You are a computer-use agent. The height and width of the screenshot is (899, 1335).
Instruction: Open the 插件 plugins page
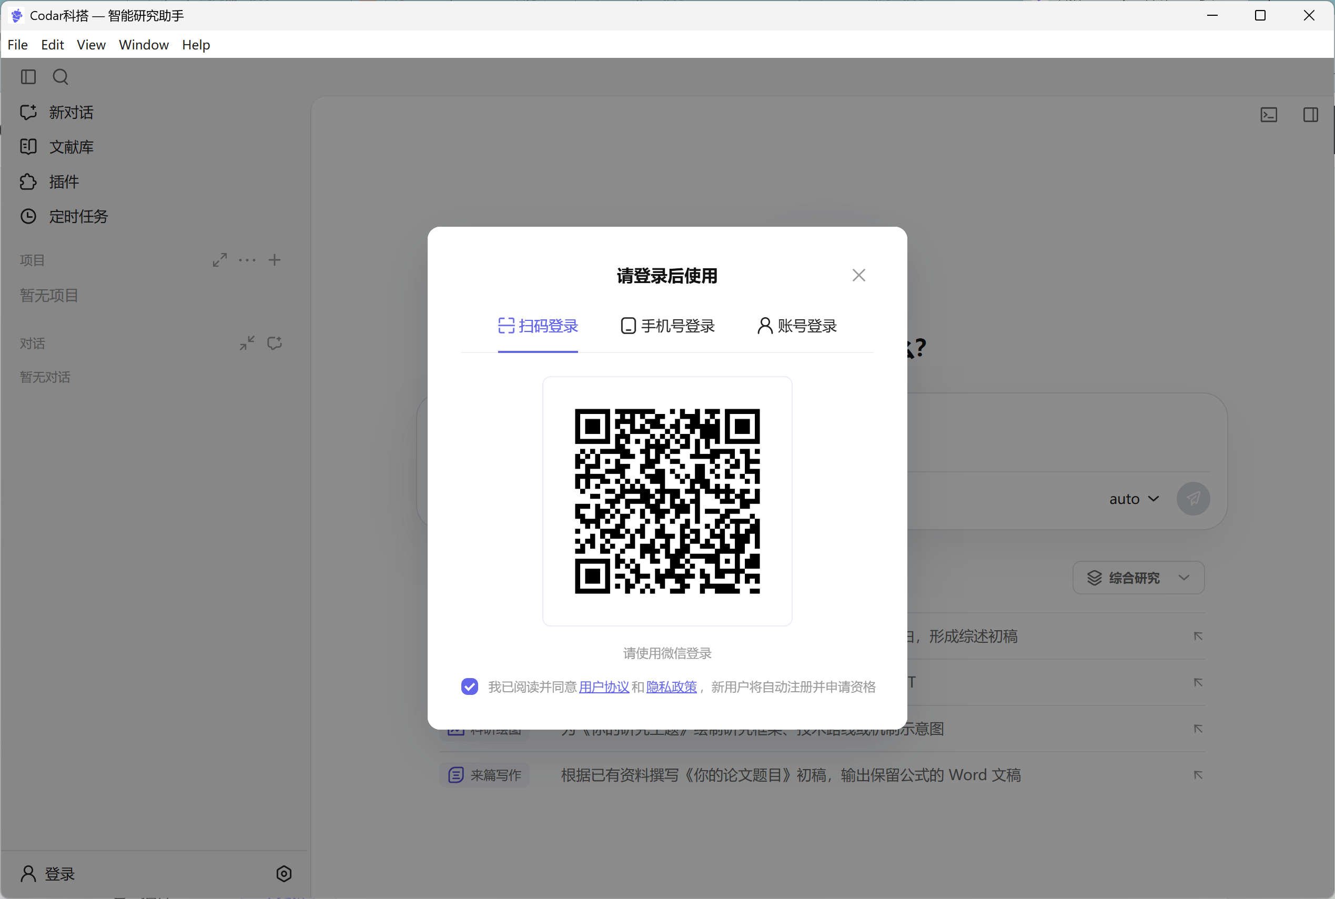tap(49, 182)
